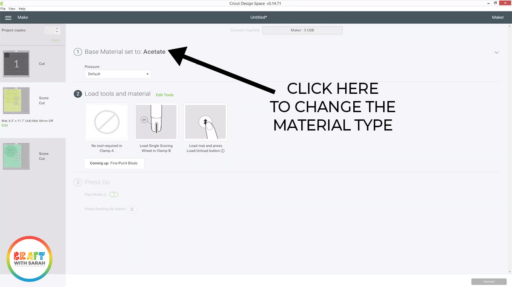Click the step 1 Base Material circle indicator

[78, 52]
